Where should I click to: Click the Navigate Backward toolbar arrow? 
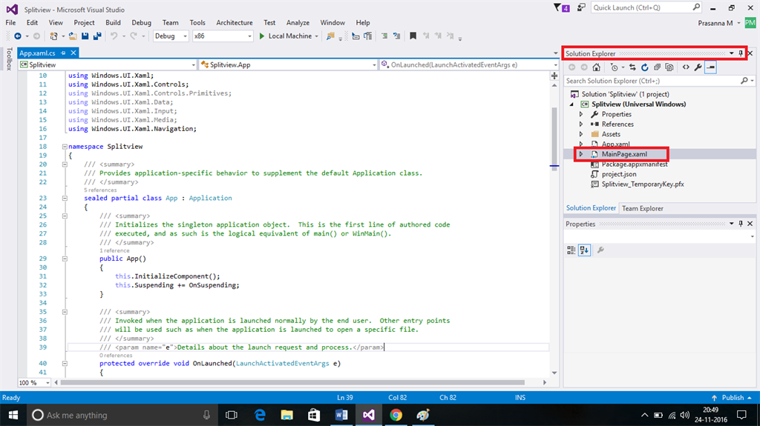point(17,36)
